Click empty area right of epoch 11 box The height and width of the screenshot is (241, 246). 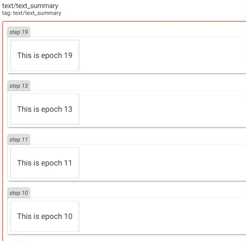point(160,163)
